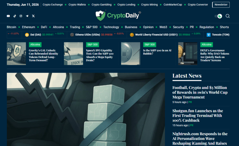Viewport: 239px width, 146px height.
Task: Click the S&P 500 tag on AI Bubble article
Action: click(150, 45)
